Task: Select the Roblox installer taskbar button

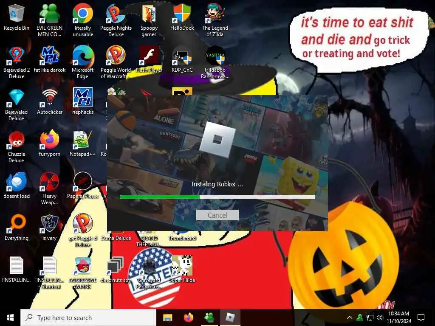Action: point(230,318)
